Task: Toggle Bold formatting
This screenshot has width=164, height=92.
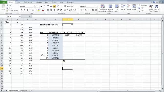Action: 22,10
